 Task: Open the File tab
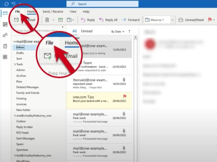coord(17,11)
